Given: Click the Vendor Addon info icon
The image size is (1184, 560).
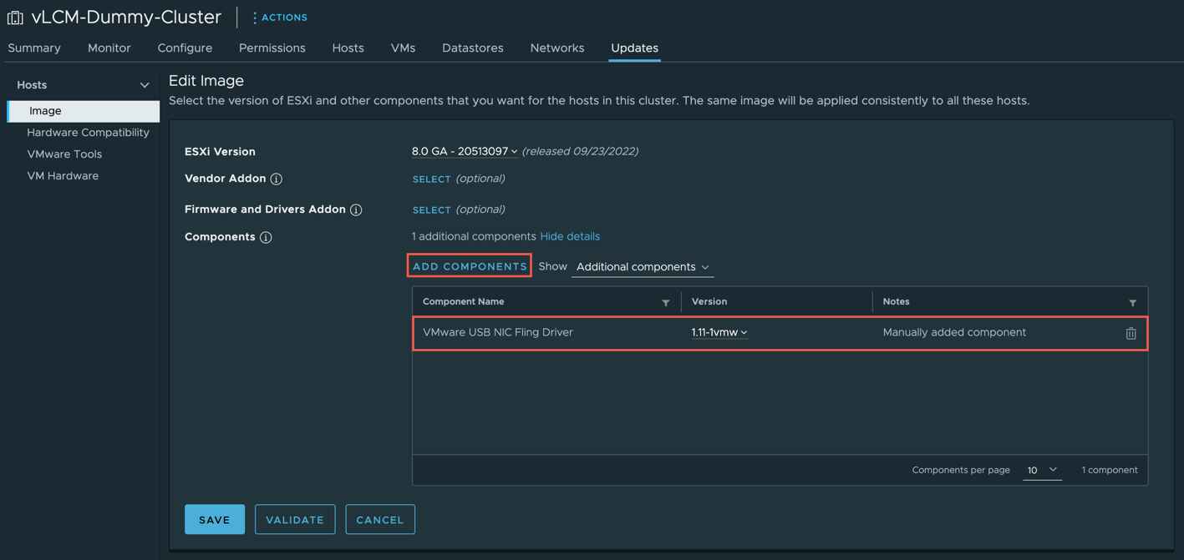Looking at the screenshot, I should 276,179.
